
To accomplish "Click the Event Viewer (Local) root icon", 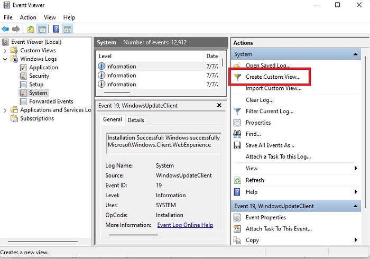I will [5, 42].
